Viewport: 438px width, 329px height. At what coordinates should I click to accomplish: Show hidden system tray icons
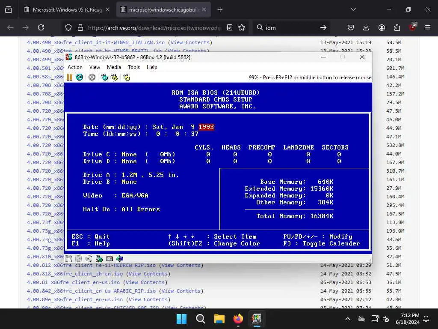click(x=348, y=319)
